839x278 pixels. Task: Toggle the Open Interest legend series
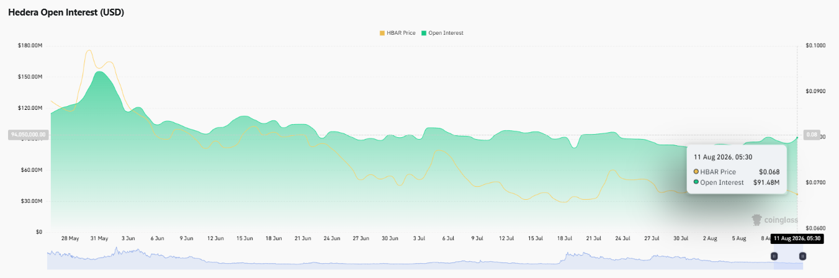click(x=442, y=33)
